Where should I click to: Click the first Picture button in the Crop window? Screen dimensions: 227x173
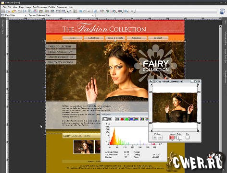coord(155,138)
